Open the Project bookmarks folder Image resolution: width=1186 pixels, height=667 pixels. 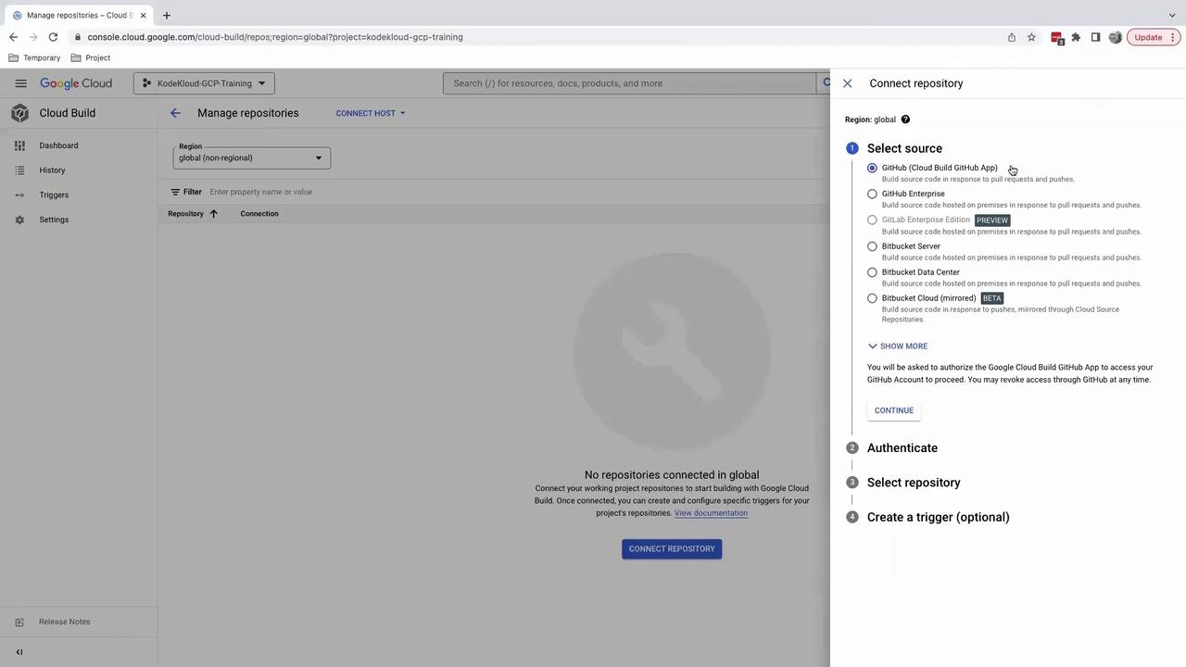coord(91,57)
